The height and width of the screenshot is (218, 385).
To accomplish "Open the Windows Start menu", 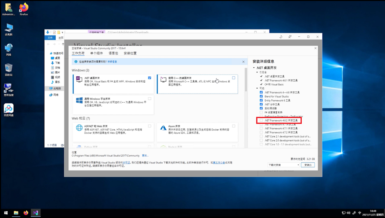I will click(x=6, y=213).
